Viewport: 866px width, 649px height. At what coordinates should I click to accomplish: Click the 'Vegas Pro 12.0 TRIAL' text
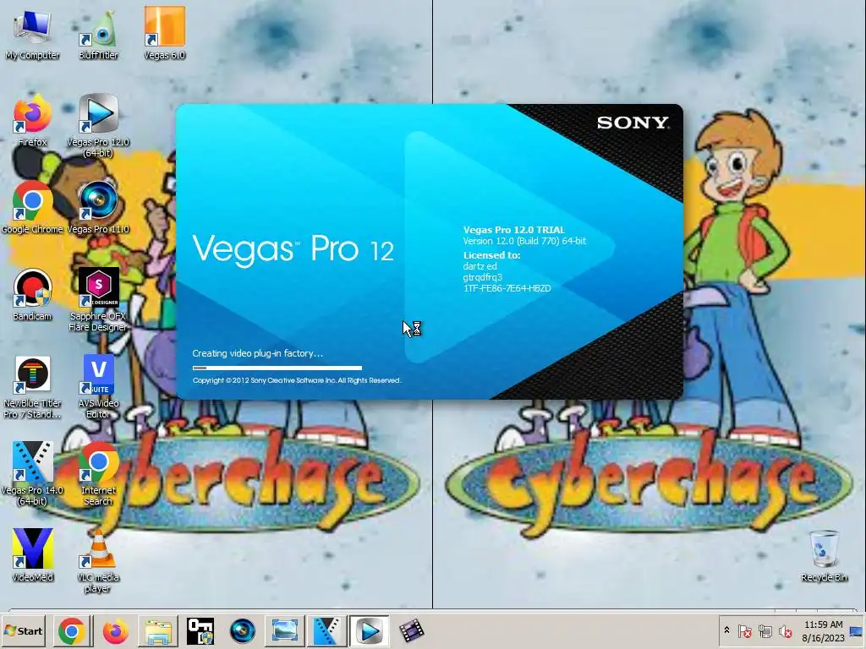(x=513, y=230)
